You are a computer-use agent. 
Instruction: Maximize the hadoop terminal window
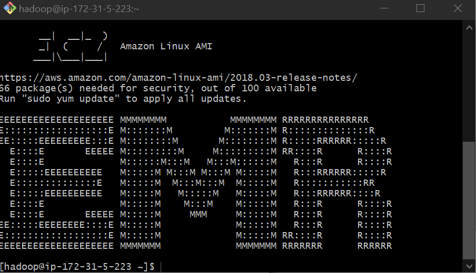pos(420,8)
